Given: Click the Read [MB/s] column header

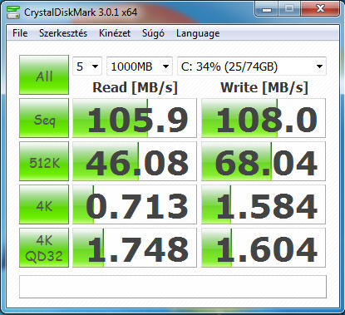Looking at the screenshot, I should (x=135, y=87).
